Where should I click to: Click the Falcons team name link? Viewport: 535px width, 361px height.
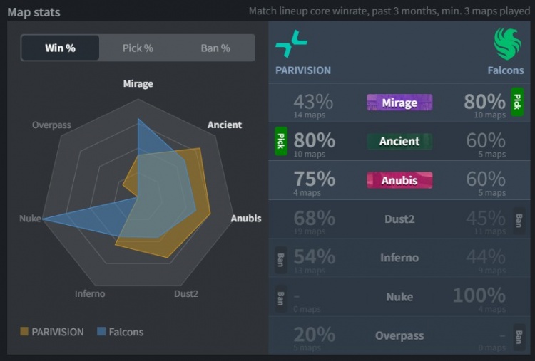[x=506, y=70]
